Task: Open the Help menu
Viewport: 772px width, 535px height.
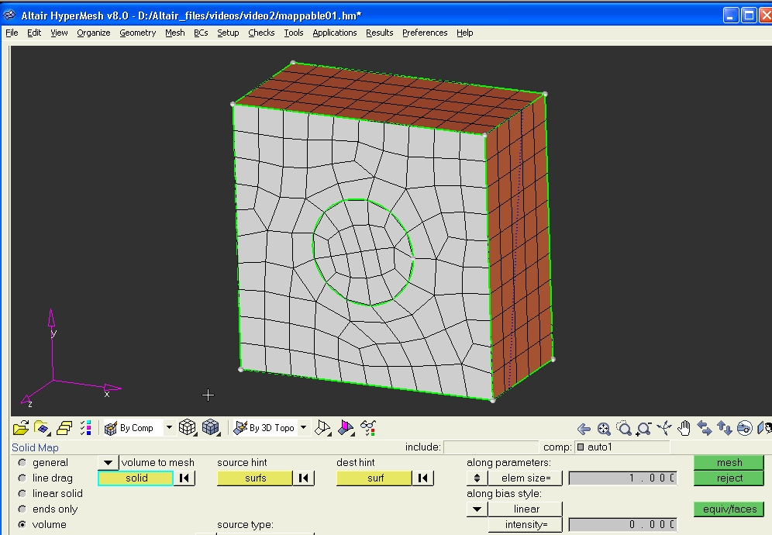Action: coord(465,33)
